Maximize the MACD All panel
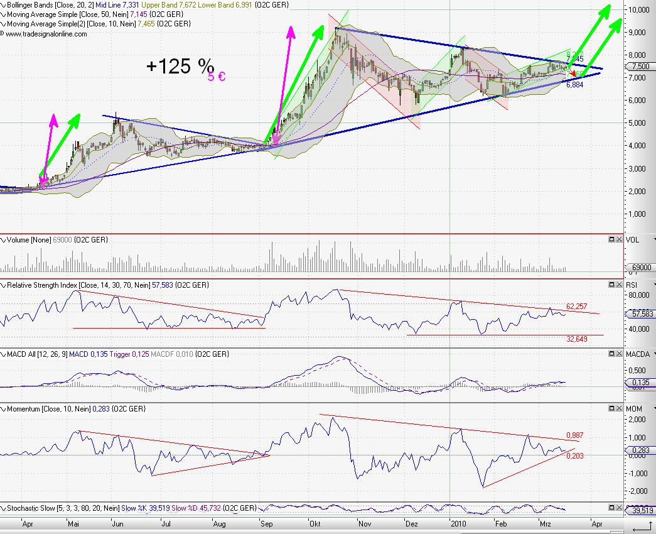Screen dimensions: 656x534 point(611,355)
